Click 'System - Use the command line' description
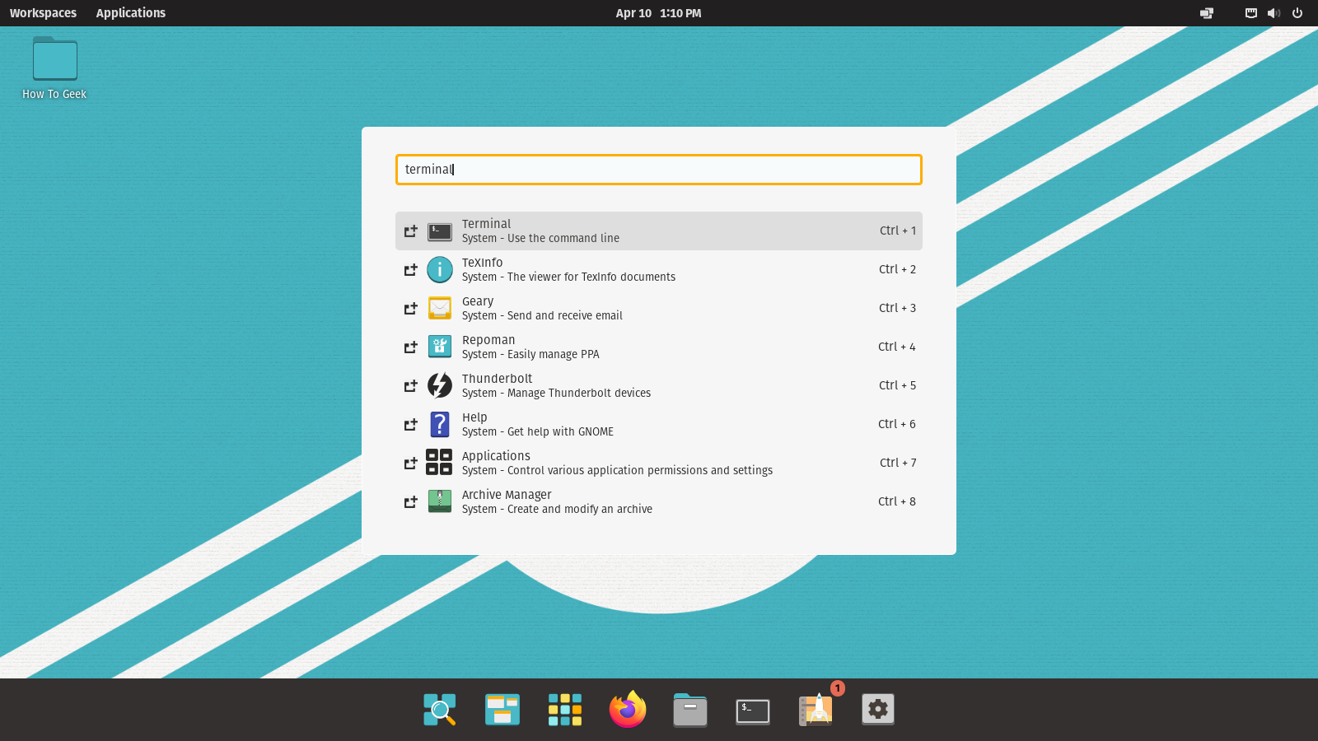This screenshot has height=741, width=1318. tap(540, 239)
